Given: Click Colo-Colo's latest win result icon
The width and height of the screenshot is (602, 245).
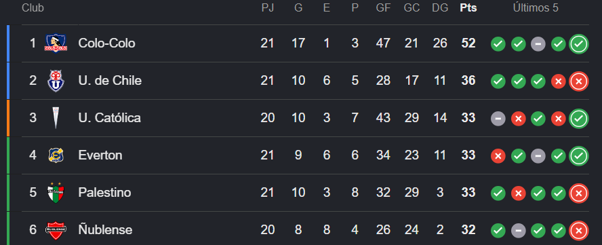Looking at the screenshot, I should click(578, 43).
